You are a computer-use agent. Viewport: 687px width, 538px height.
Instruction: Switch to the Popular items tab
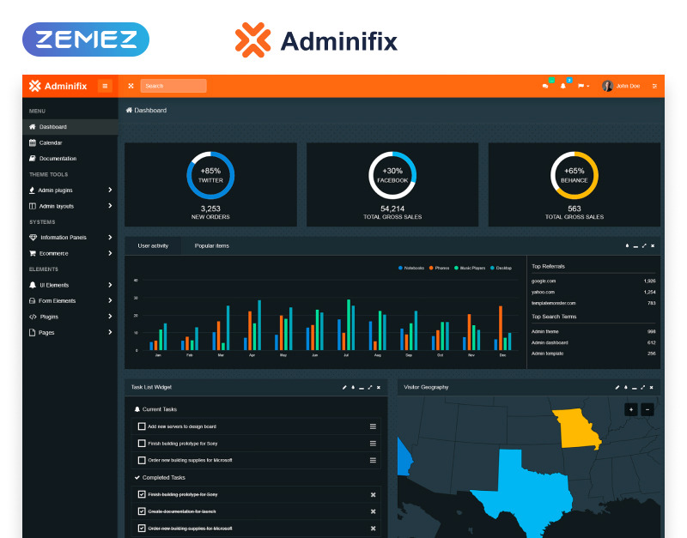211,246
